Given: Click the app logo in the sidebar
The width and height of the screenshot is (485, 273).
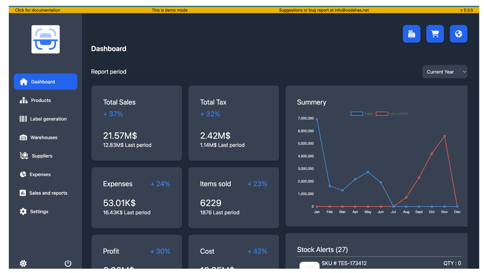Looking at the screenshot, I should 45,39.
